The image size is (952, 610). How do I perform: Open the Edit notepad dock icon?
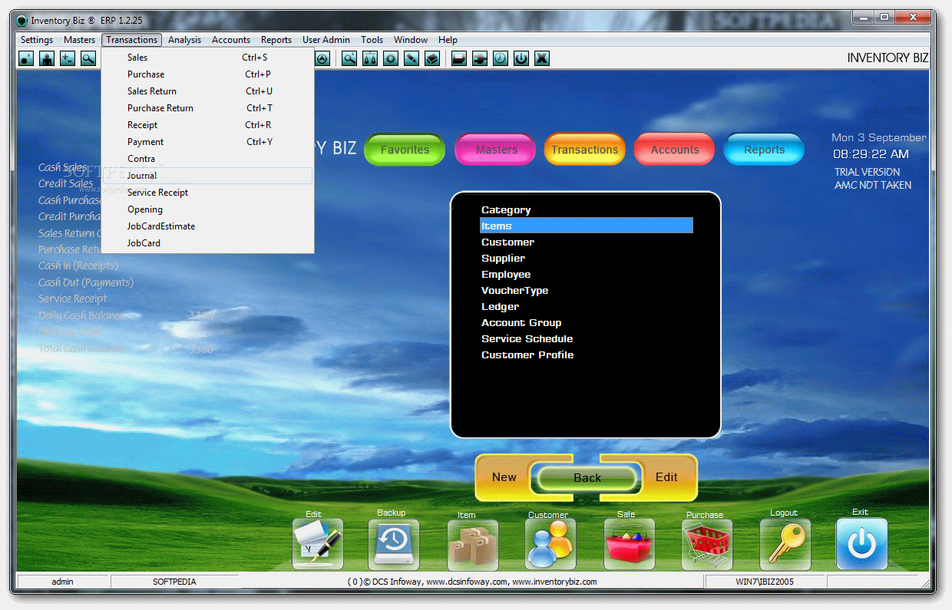318,544
